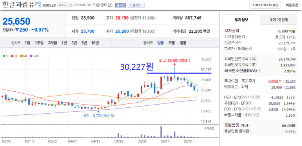This screenshot has width=302, height=146.
Task: Select the 10년 line chart period
Action: 95,43
